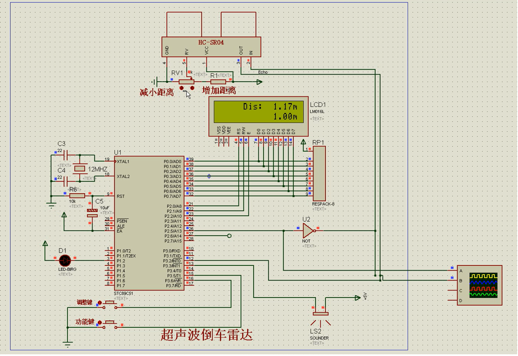Select the HC-SR04 ultrasonic module title
Screen dimensions: 518x356
[x=211, y=42]
